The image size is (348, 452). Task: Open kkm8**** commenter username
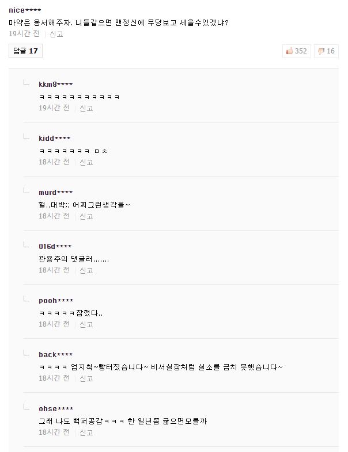[55, 85]
